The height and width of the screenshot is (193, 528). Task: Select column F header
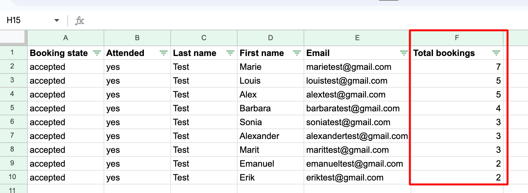(x=457, y=38)
